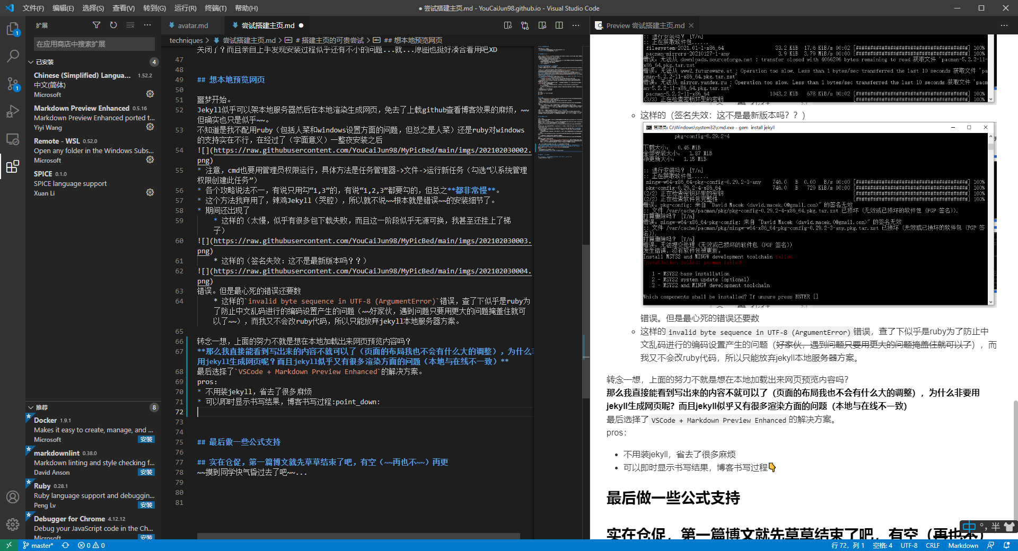Screen dimensions: 1018x551
Task: Toggle IME Chinese mode 中 indicator
Action: tap(969, 526)
